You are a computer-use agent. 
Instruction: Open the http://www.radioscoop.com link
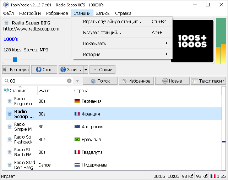tap(31, 29)
